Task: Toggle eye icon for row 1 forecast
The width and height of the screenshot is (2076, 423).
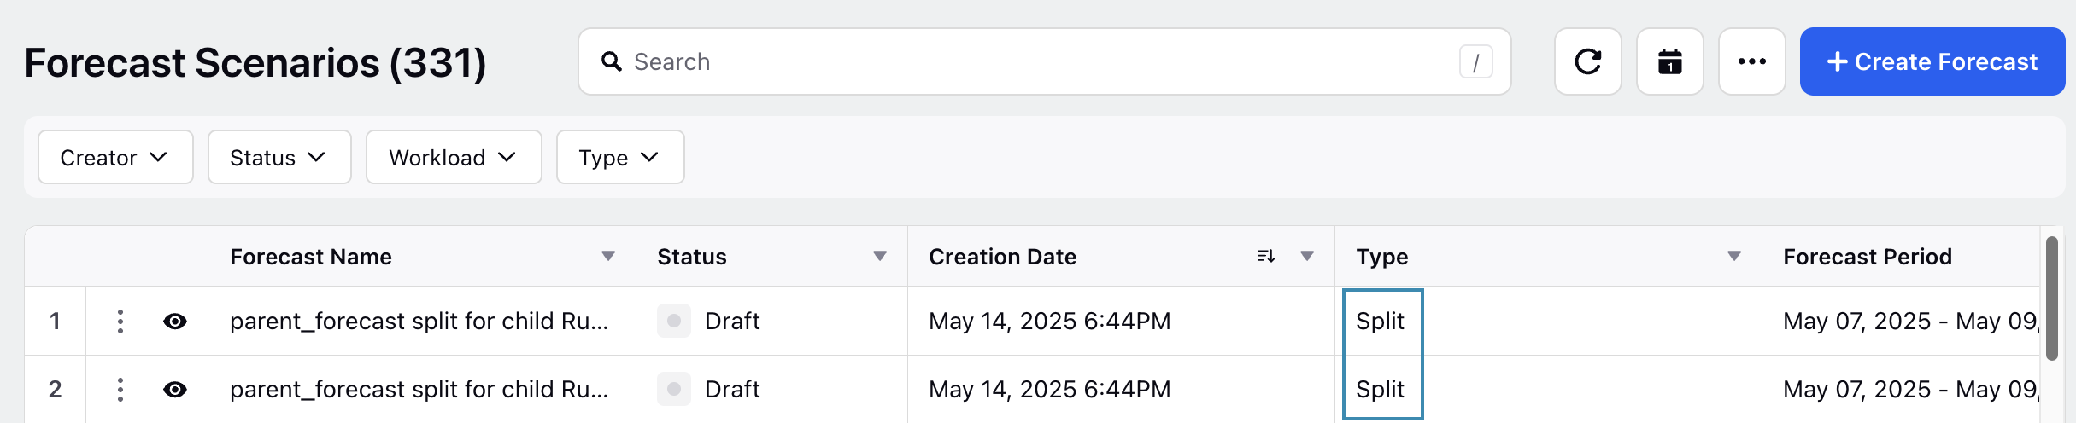Action: [175, 322]
